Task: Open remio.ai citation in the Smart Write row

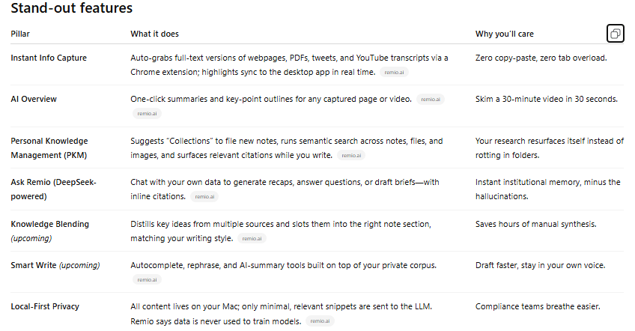Action: click(x=147, y=280)
